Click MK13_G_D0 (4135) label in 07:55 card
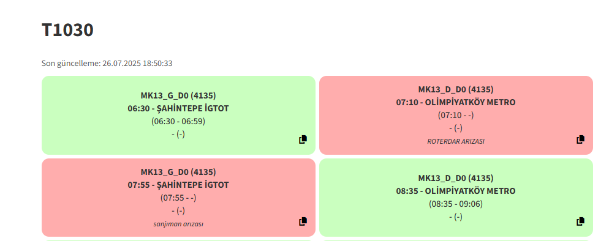Screen dimensions: 609x241 click(178, 172)
